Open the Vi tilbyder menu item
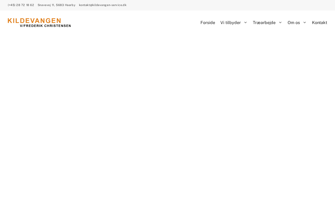 [231, 22]
